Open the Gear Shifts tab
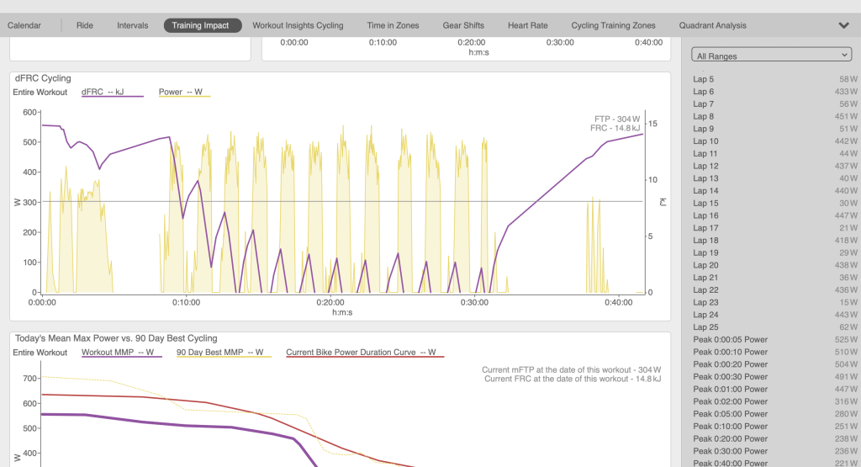The width and height of the screenshot is (861, 467). (463, 25)
